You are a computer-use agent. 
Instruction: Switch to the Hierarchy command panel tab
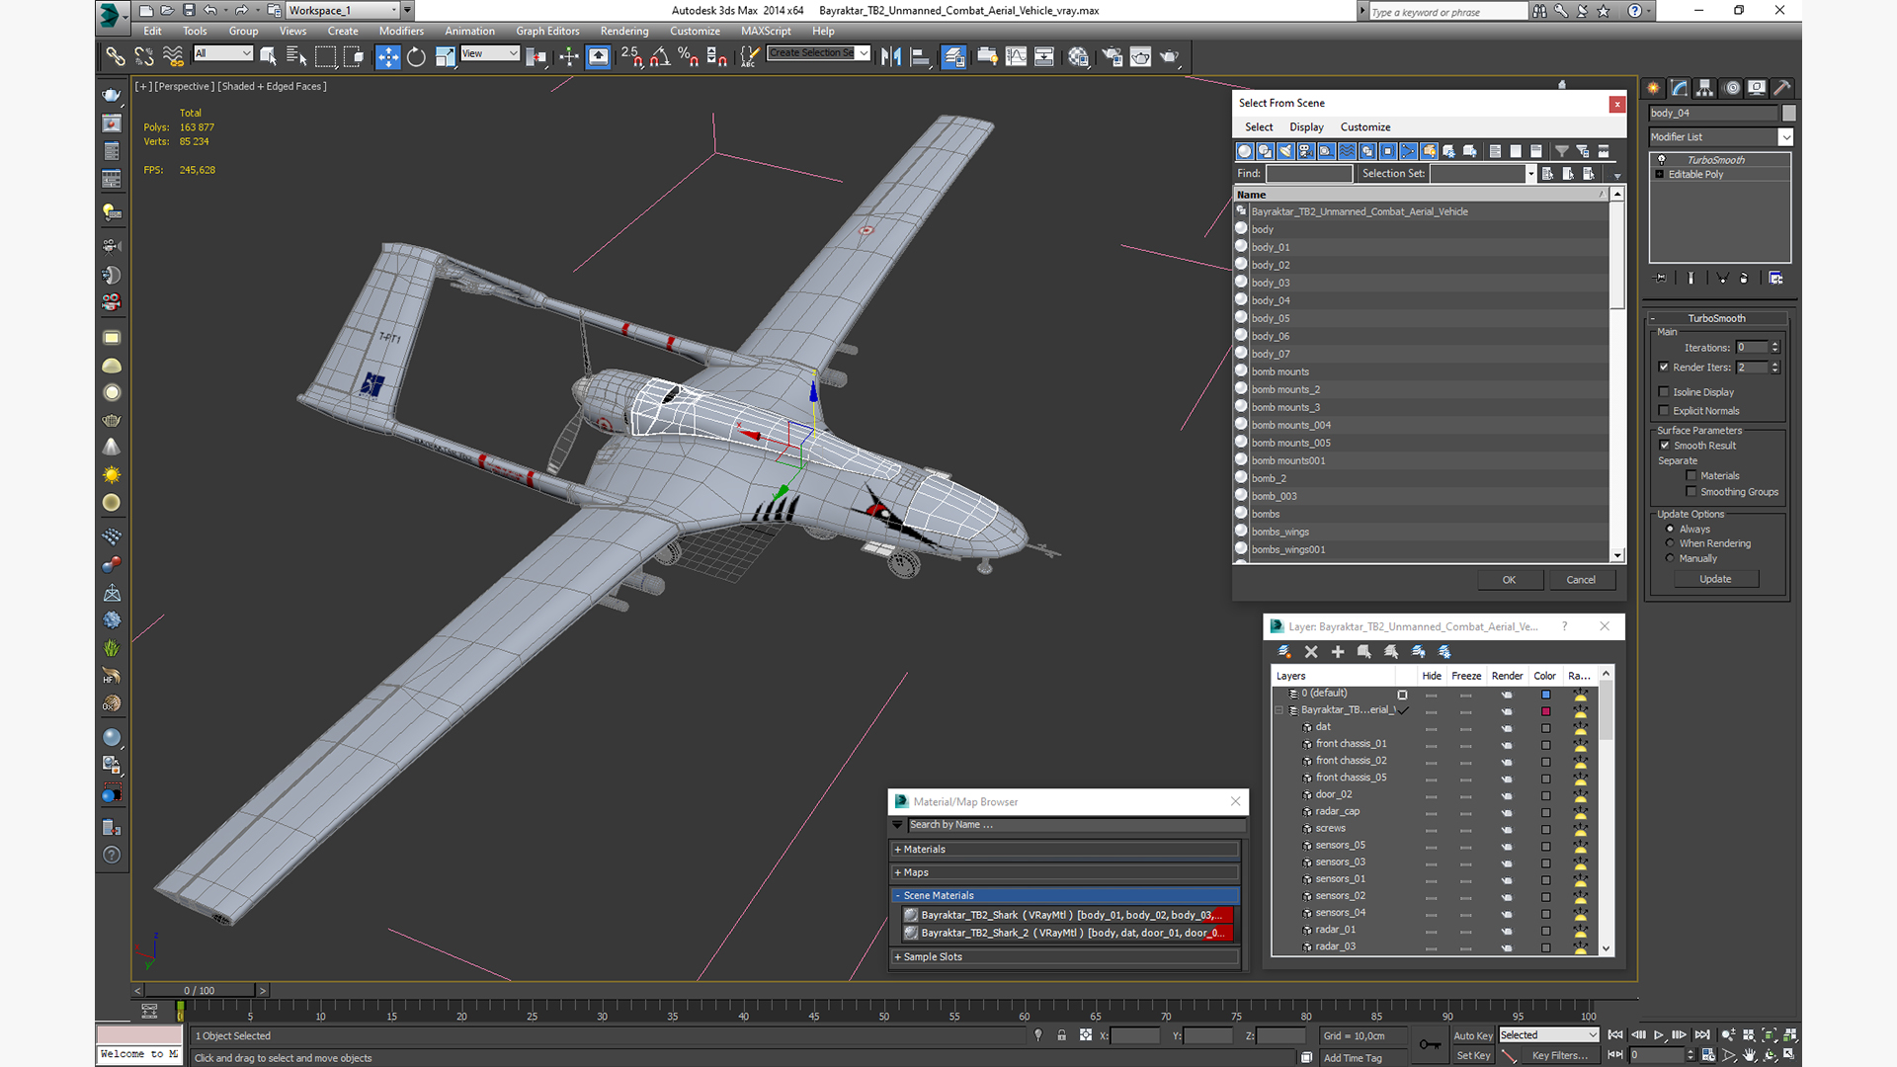pyautogui.click(x=1704, y=88)
